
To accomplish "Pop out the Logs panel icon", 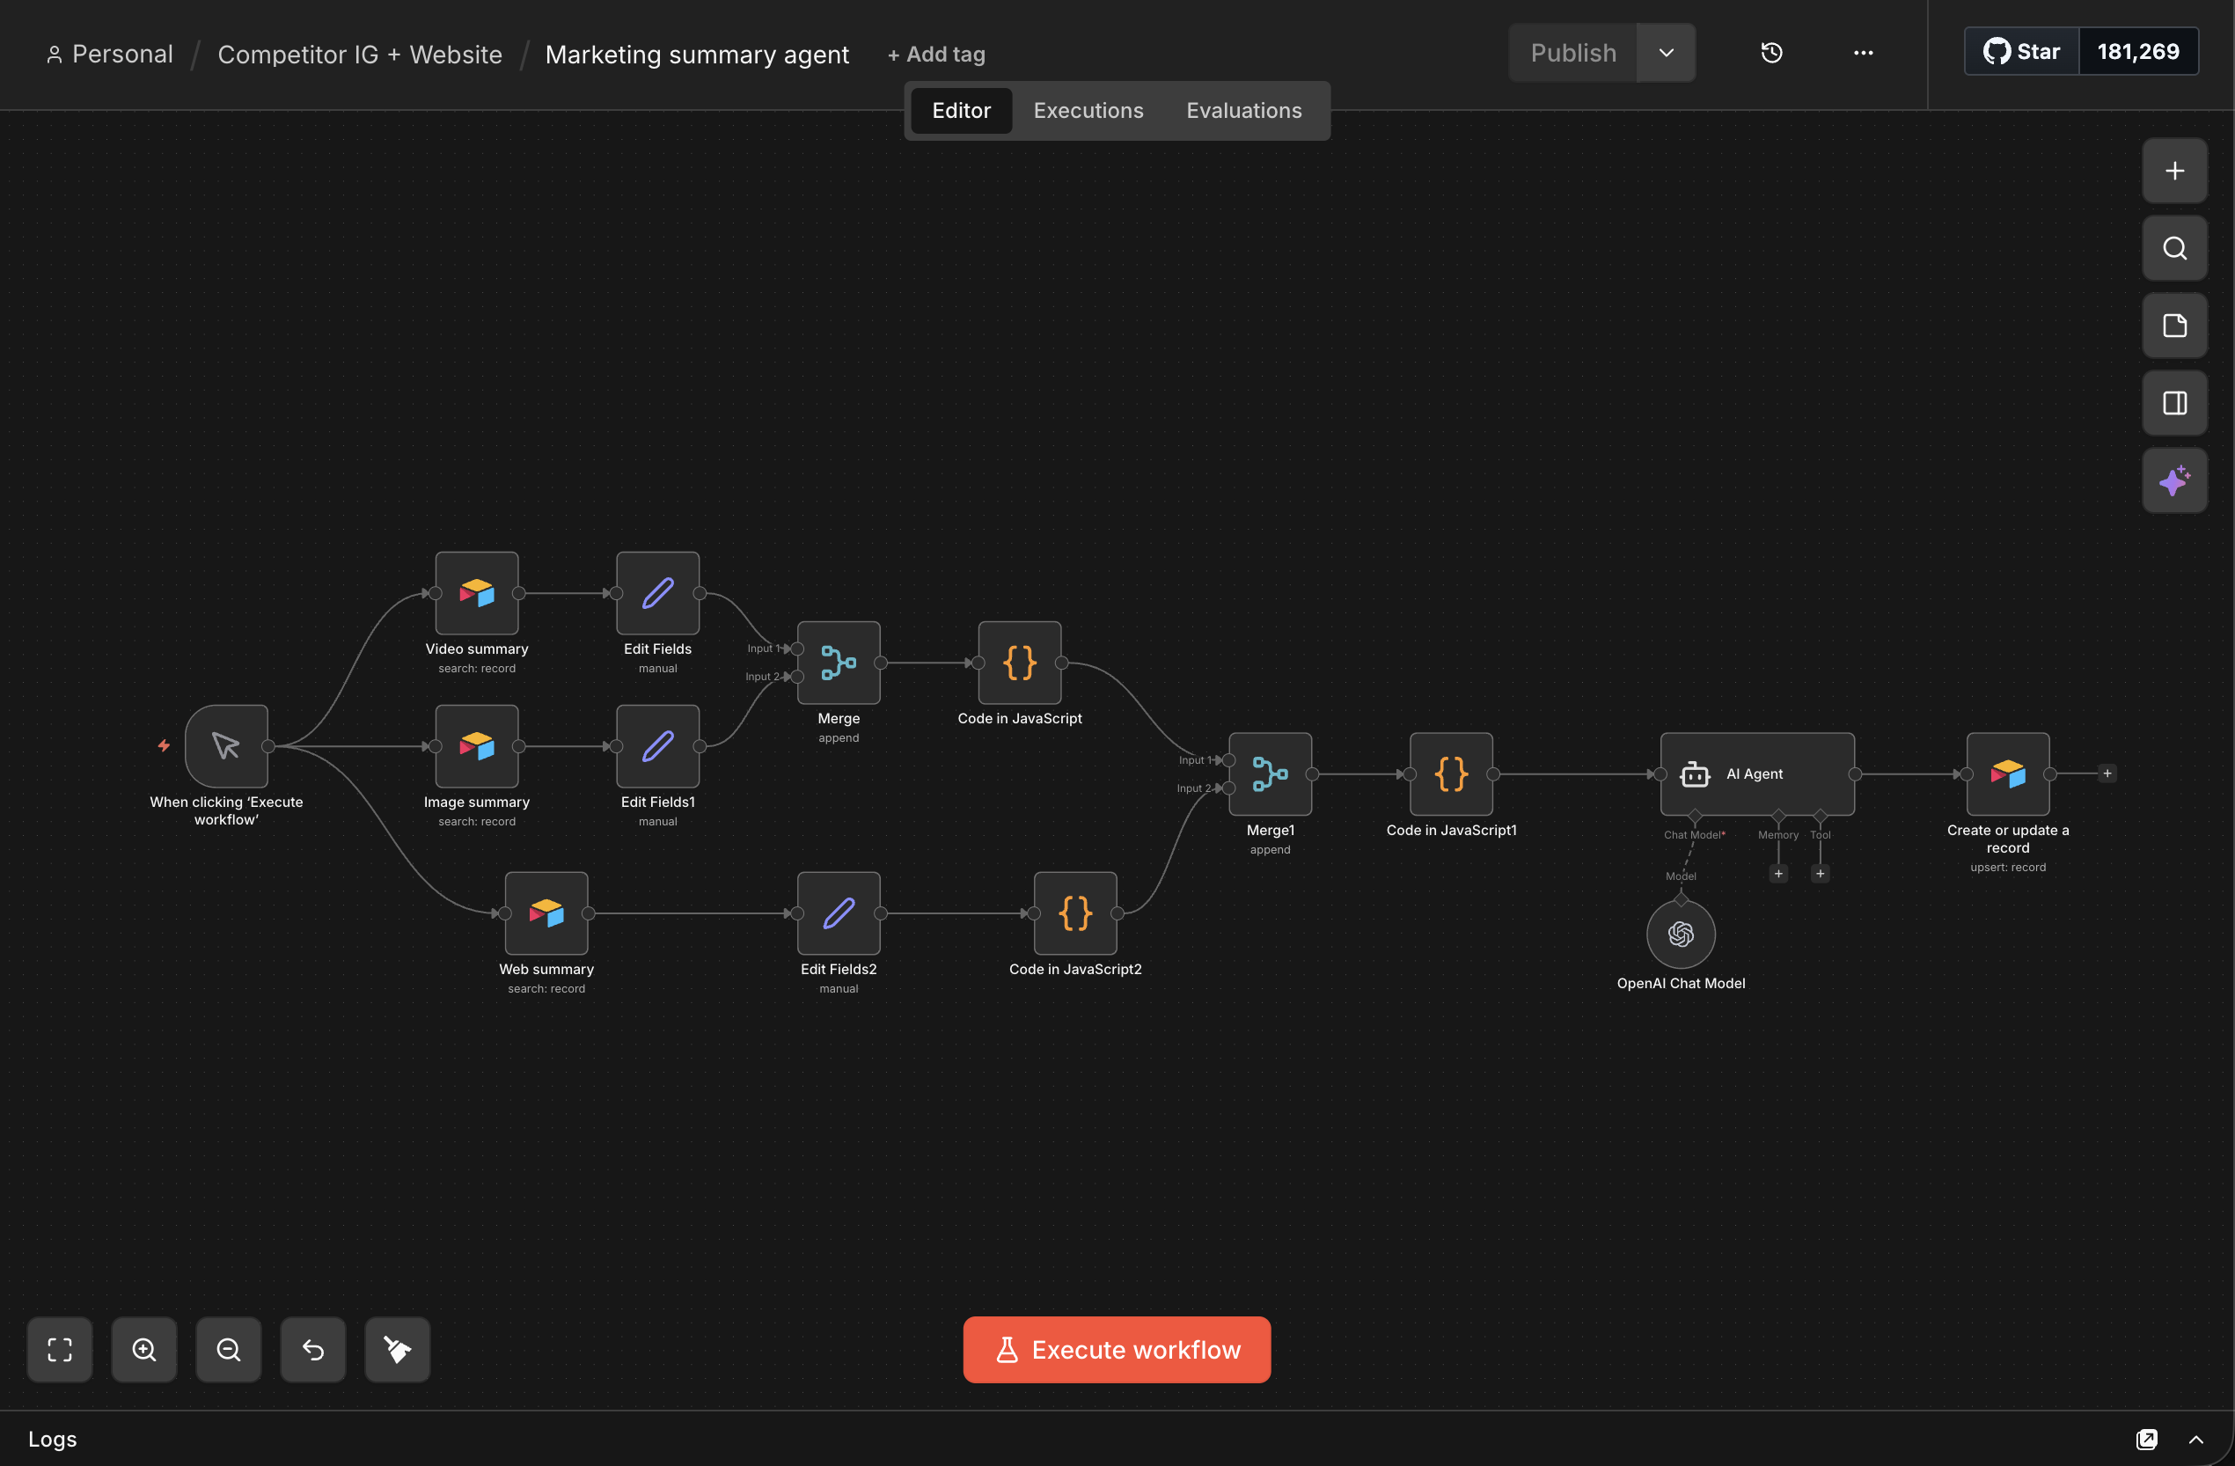I will click(2147, 1439).
